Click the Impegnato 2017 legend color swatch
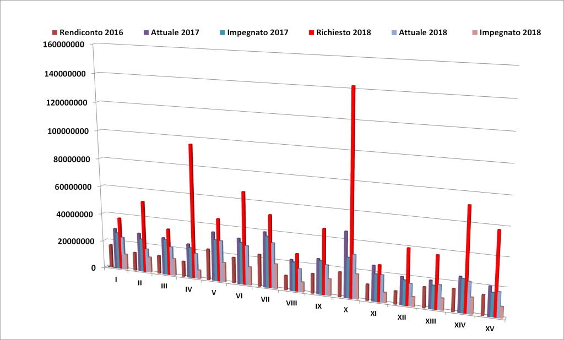564x340 pixels. [223, 32]
